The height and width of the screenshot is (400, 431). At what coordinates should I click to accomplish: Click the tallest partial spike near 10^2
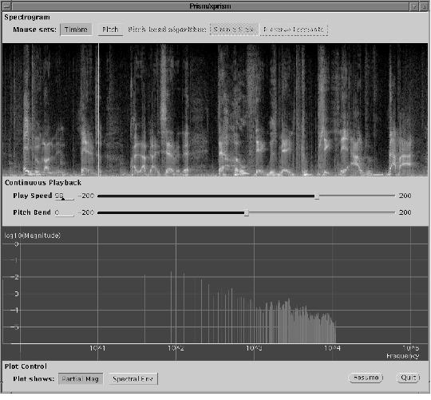pos(171,307)
